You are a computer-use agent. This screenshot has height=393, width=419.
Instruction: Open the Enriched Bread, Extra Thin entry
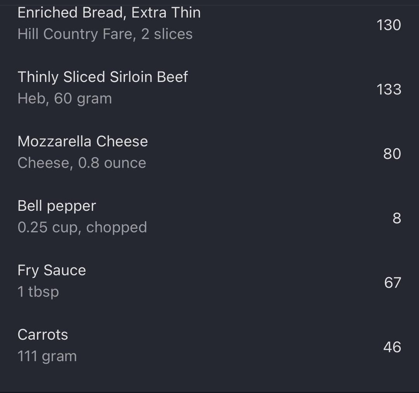coord(209,24)
